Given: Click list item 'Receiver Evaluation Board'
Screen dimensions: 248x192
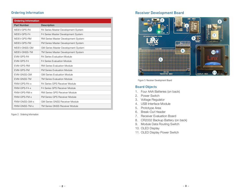Looking at the screenshot, I should click(x=159, y=116).
